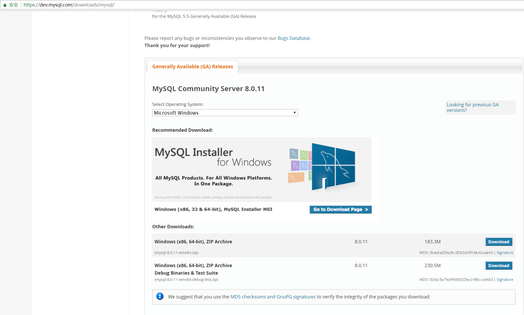Screen dimensions: 524x315
Task: Click Go to Download Page button
Action: pyautogui.click(x=340, y=209)
